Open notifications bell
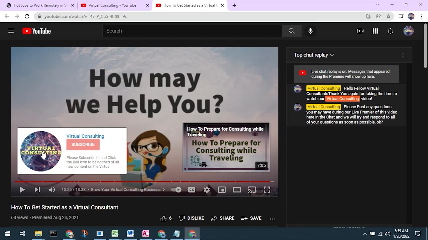 coord(390,31)
